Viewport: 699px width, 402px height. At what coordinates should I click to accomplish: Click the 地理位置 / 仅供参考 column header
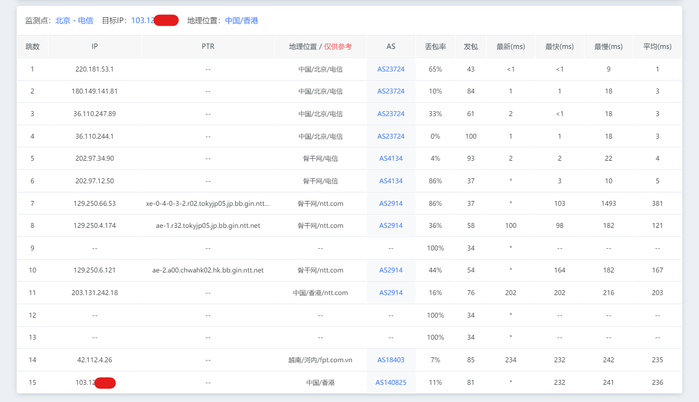click(x=320, y=47)
